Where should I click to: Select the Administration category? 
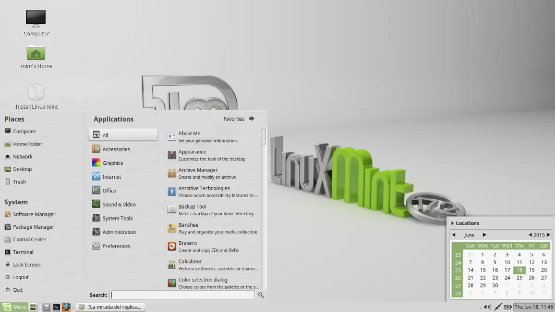[x=123, y=232]
